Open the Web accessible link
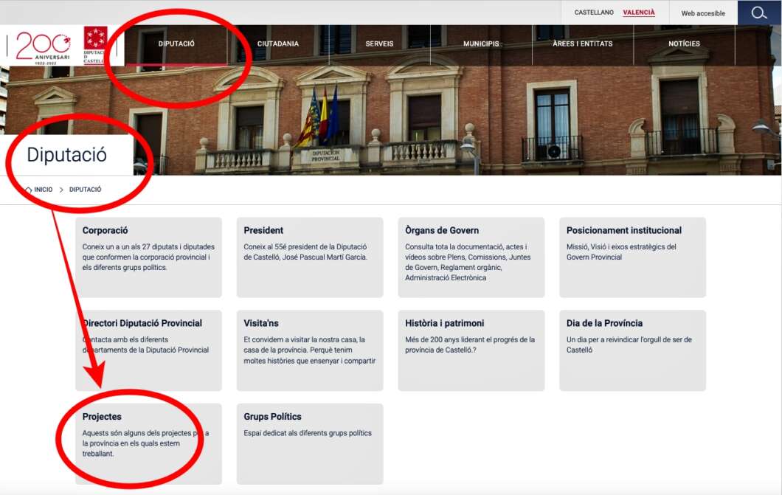This screenshot has width=782, height=495. pos(702,13)
